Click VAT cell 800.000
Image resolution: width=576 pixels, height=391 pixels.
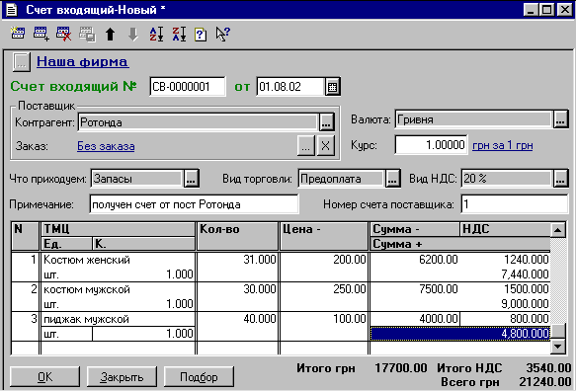tap(505, 319)
